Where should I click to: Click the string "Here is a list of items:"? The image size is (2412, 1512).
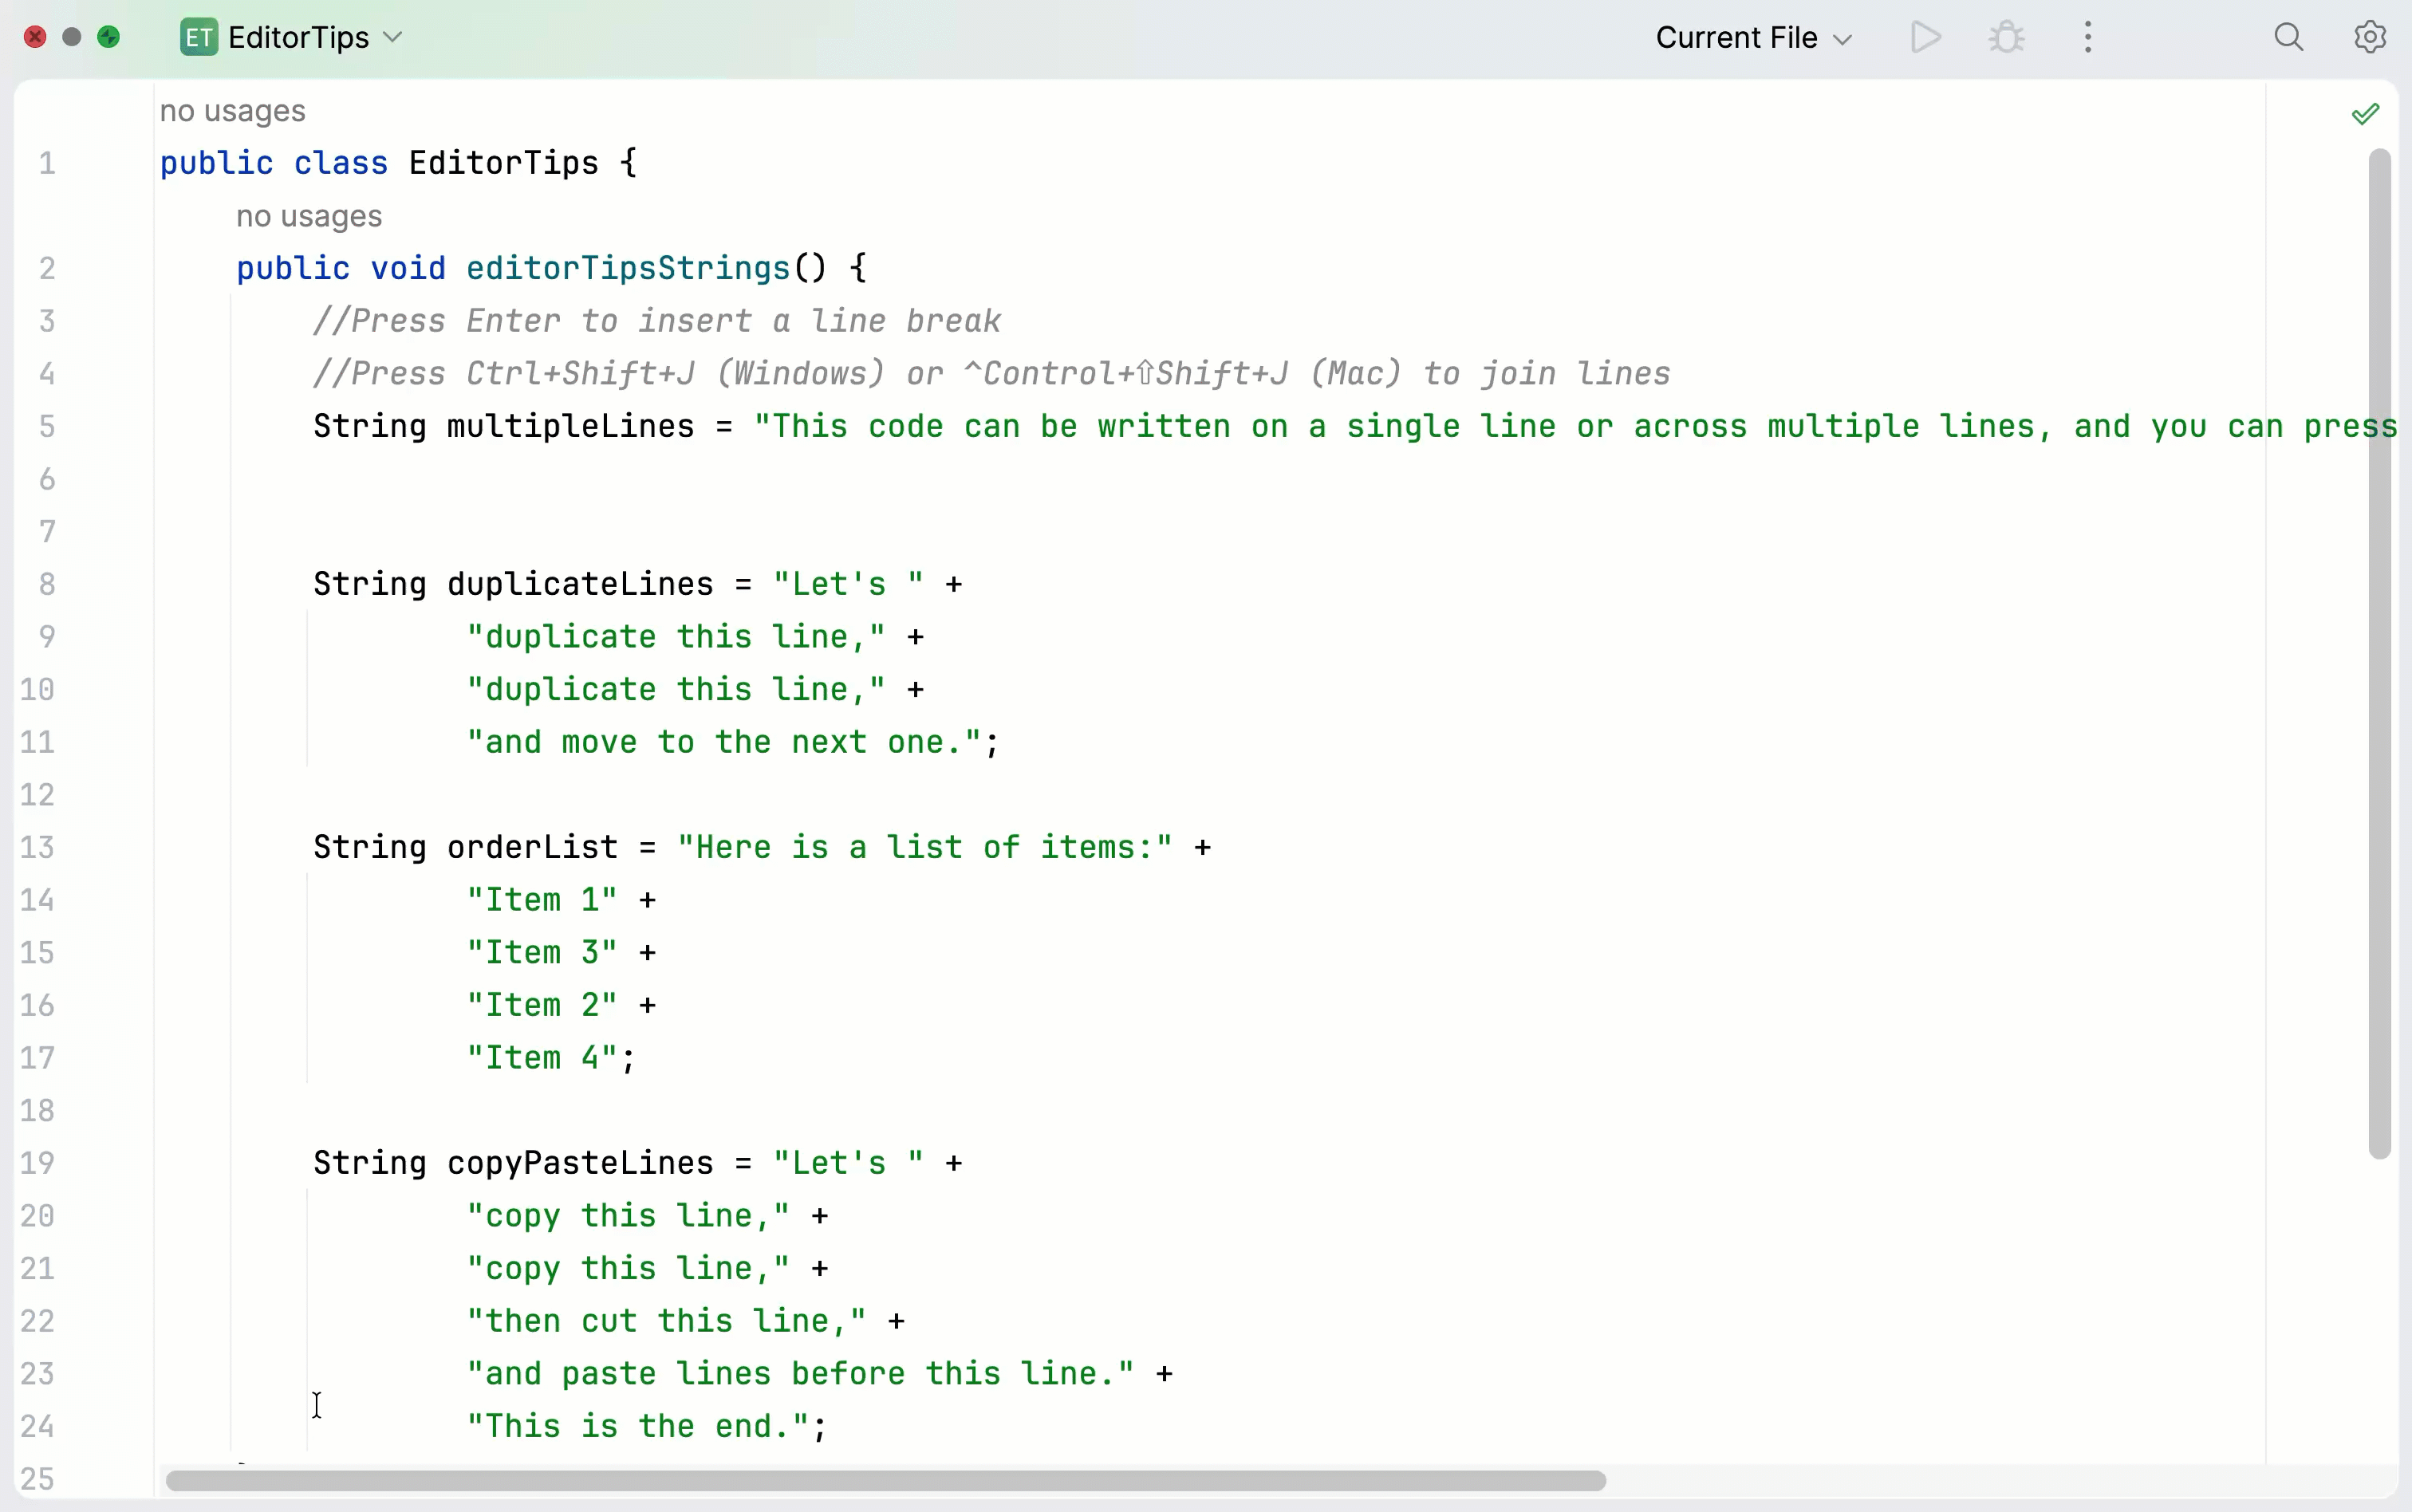[x=924, y=848]
